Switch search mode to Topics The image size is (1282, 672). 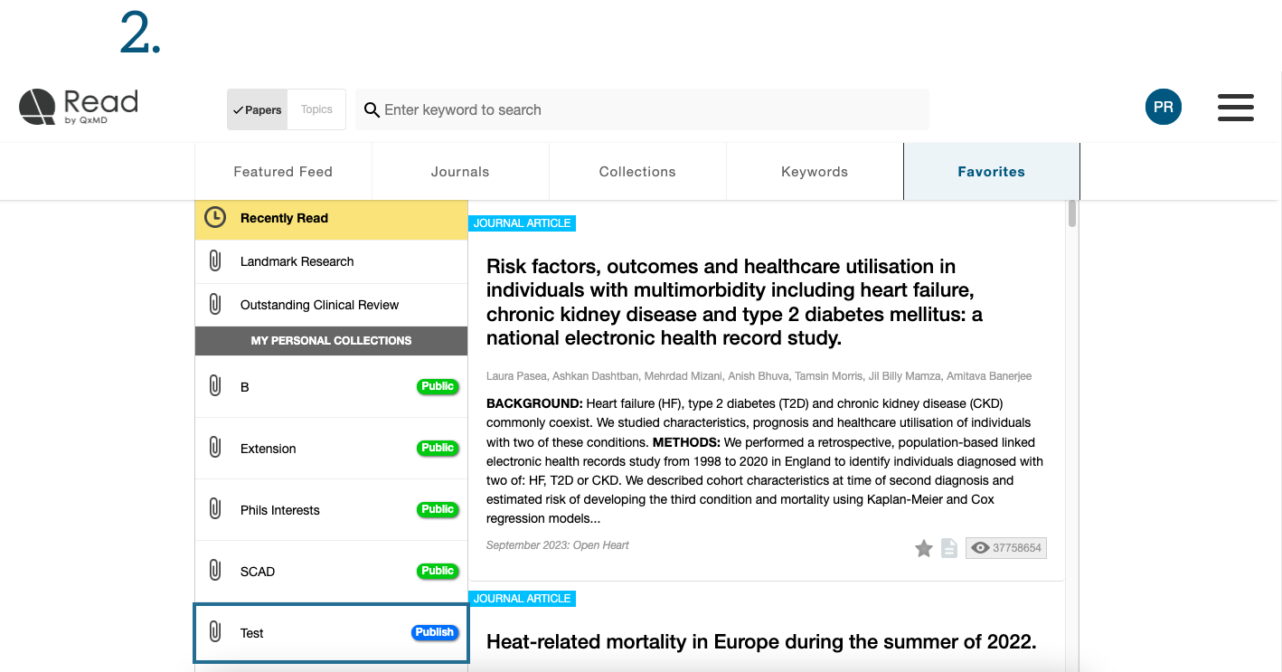316,109
